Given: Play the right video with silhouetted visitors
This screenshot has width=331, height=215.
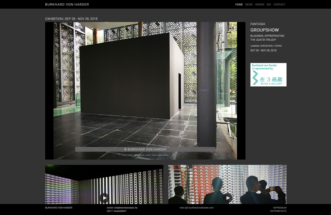Looking at the screenshot, I should pos(227,198).
